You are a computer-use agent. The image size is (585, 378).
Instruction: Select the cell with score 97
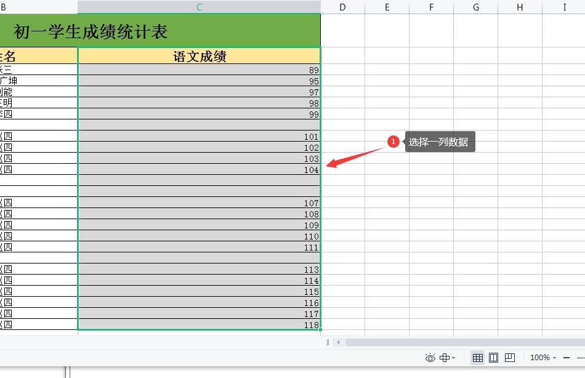pyautogui.click(x=200, y=92)
